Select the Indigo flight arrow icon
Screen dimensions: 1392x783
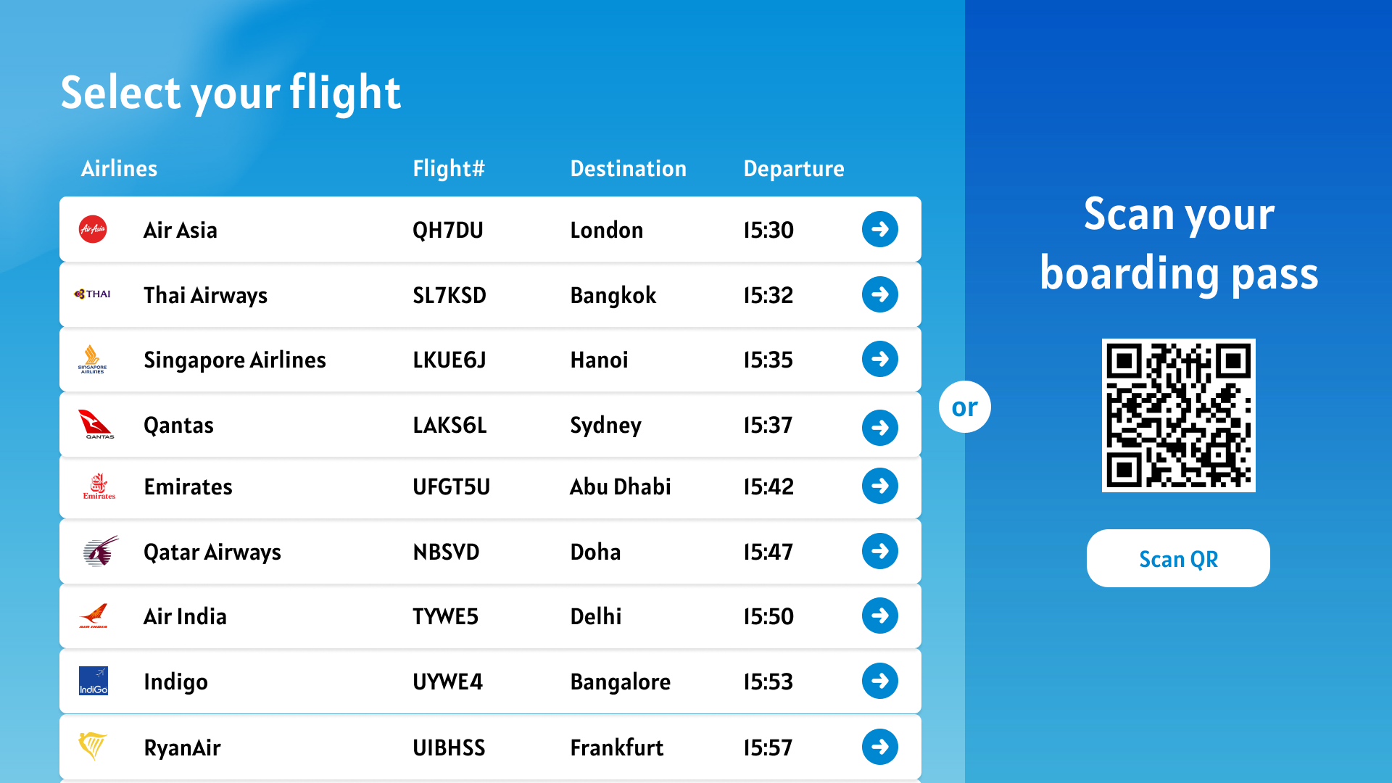tap(880, 681)
